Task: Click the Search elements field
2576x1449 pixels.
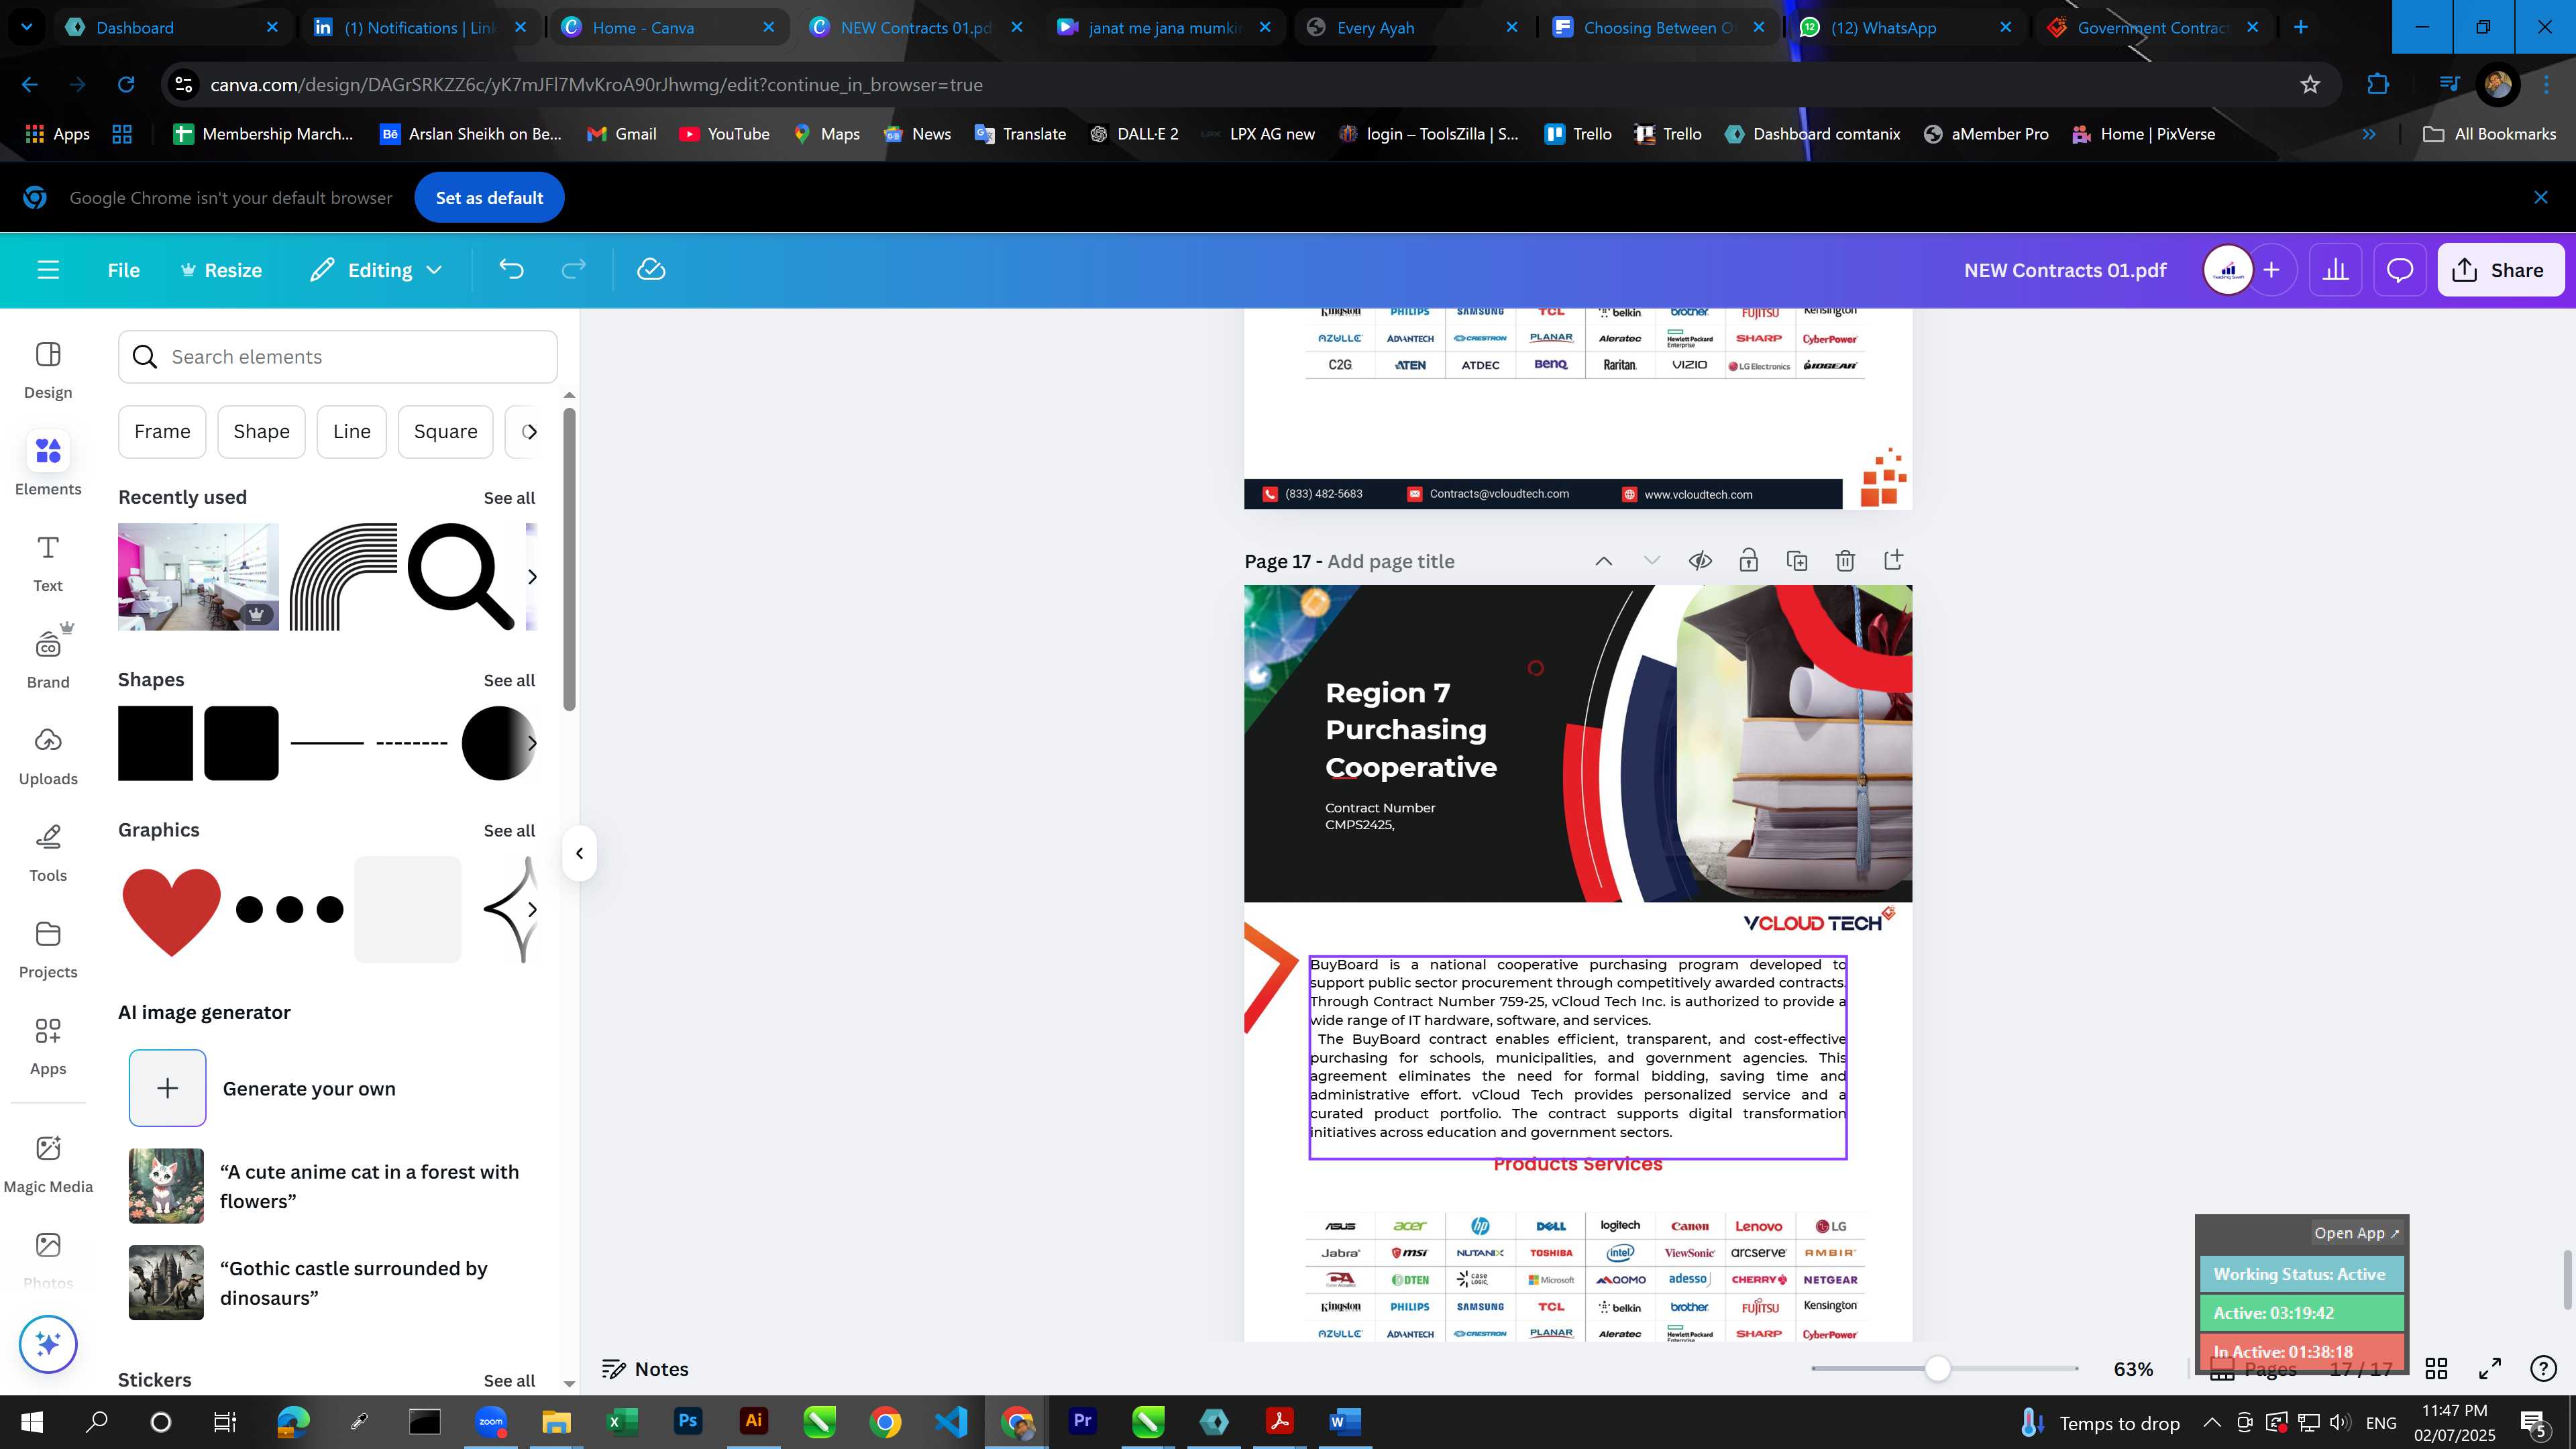Action: click(x=338, y=357)
